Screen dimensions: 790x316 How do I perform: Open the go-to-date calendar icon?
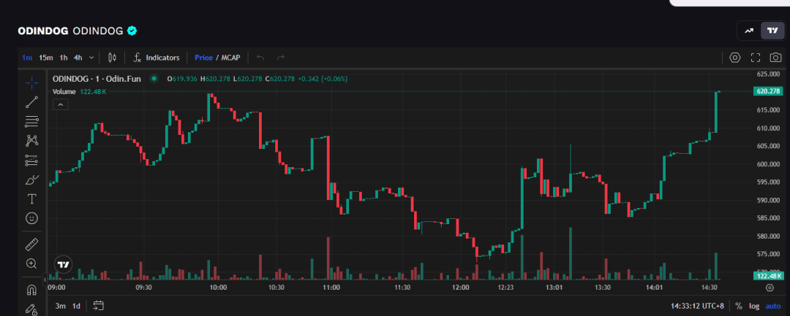point(98,306)
